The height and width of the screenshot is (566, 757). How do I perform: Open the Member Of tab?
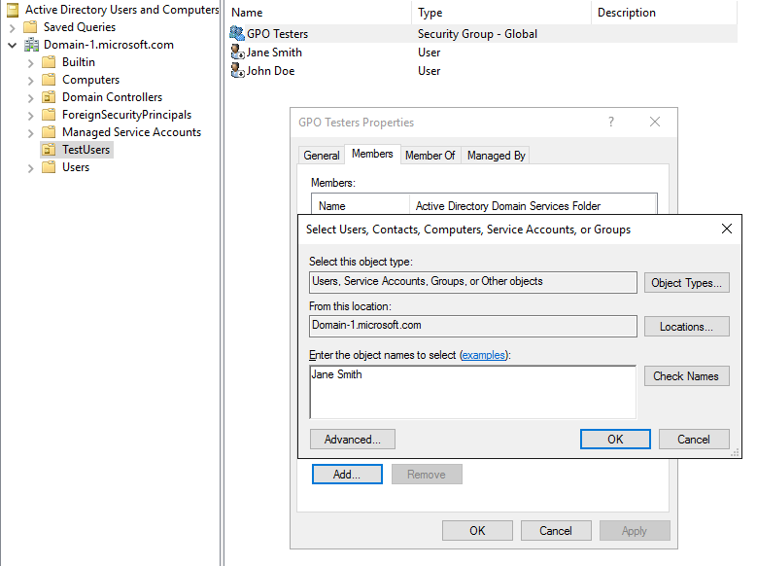click(430, 156)
